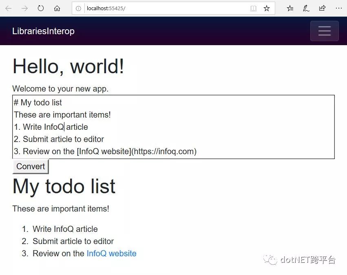Click the textarea line '2. Submit article to editor'
Screen dimensions: 347x275
pyautogui.click(x=59, y=139)
